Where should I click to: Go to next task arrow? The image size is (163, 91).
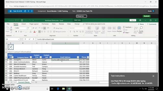(32, 11)
